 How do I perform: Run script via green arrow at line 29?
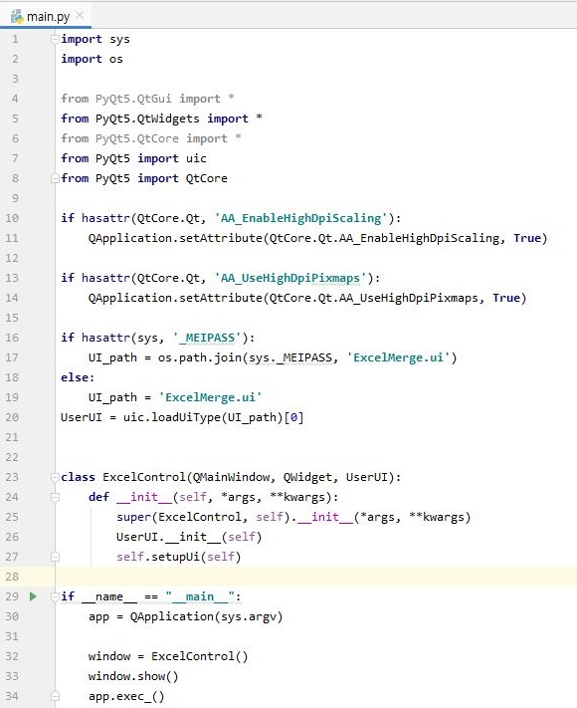[33, 596]
